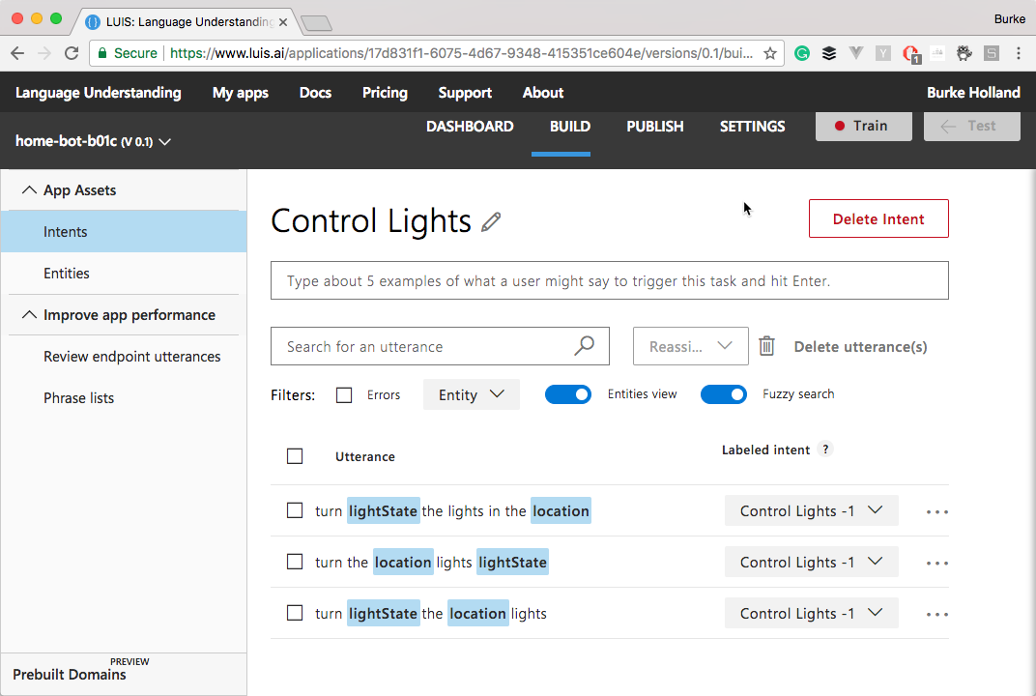Open the DASHBOARD tab
1036x696 pixels.
(x=470, y=127)
